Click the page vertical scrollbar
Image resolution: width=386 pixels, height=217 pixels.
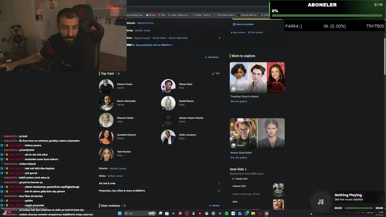(384, 56)
